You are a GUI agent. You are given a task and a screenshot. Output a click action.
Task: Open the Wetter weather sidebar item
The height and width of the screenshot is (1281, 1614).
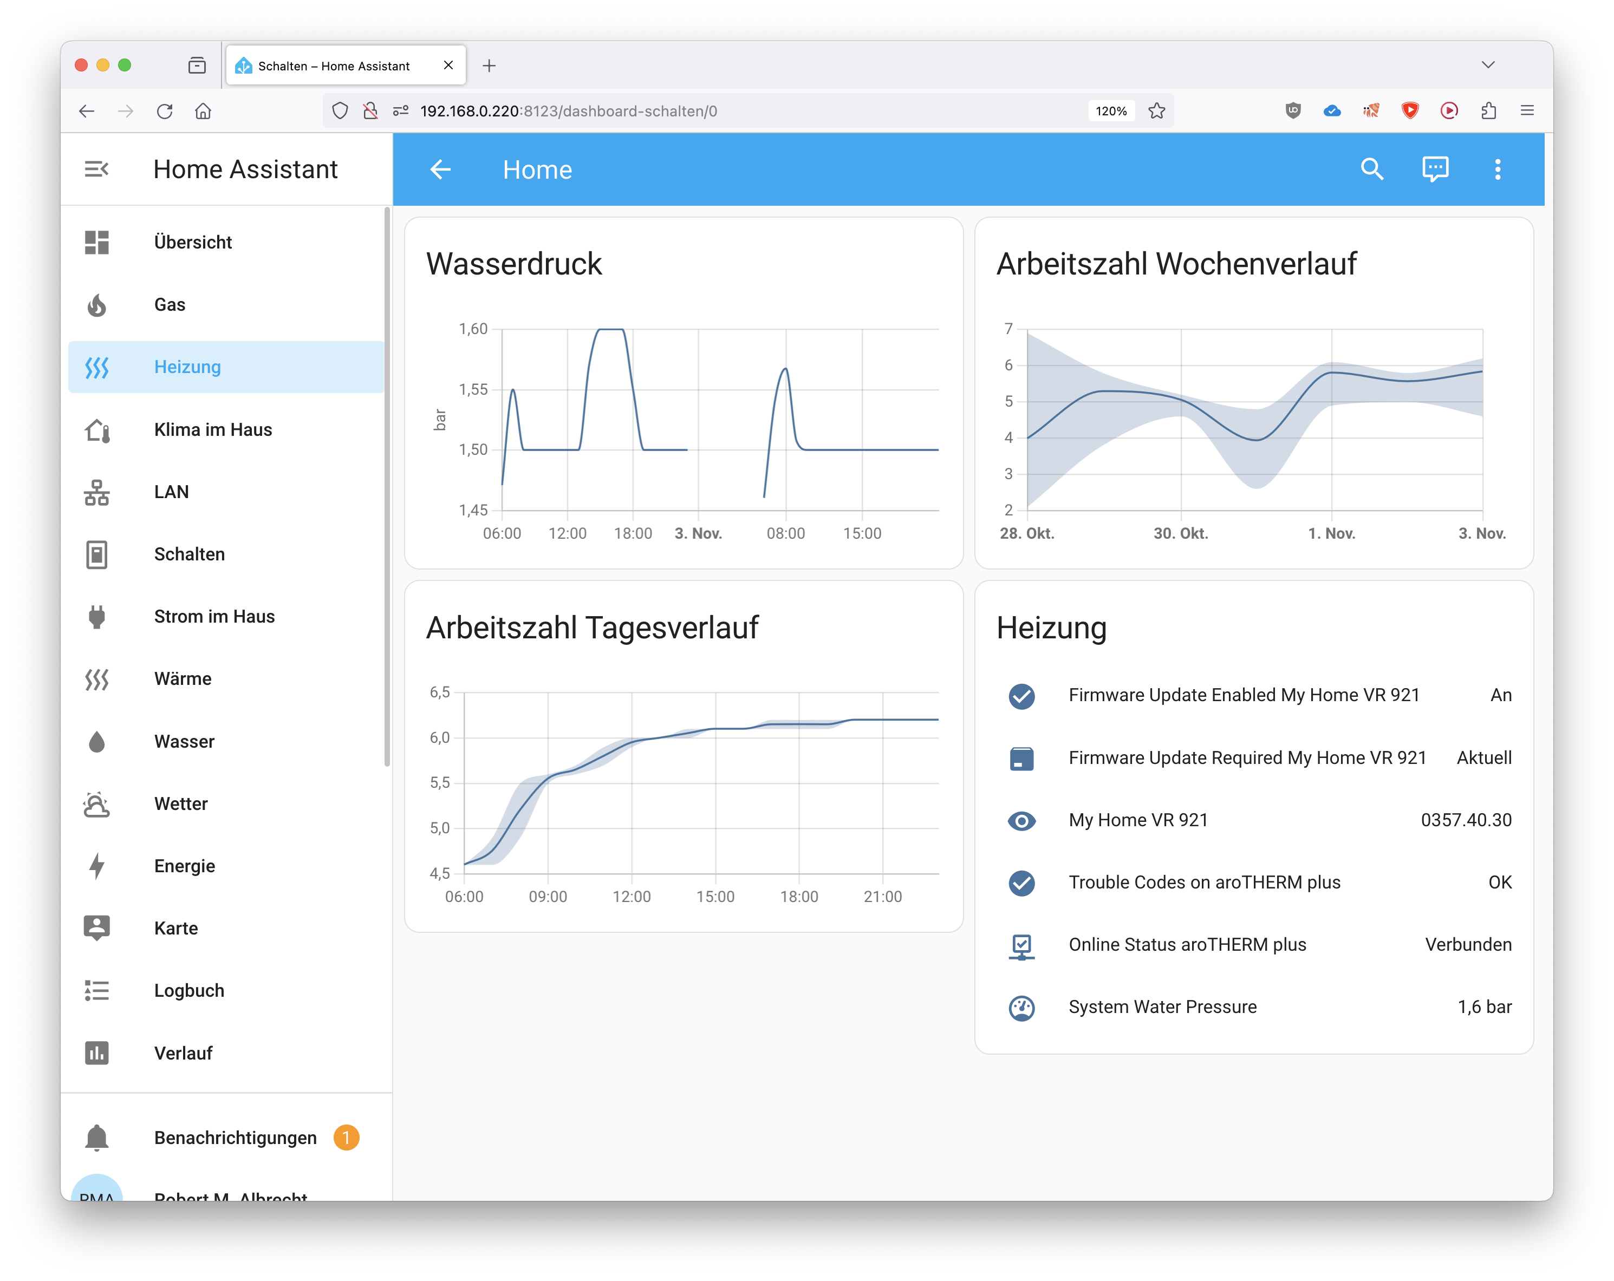point(181,803)
